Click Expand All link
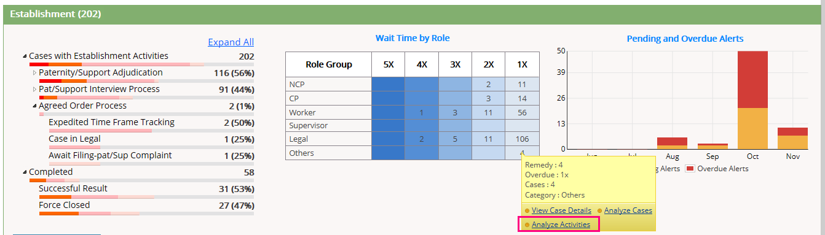The width and height of the screenshot is (825, 235). (x=231, y=42)
